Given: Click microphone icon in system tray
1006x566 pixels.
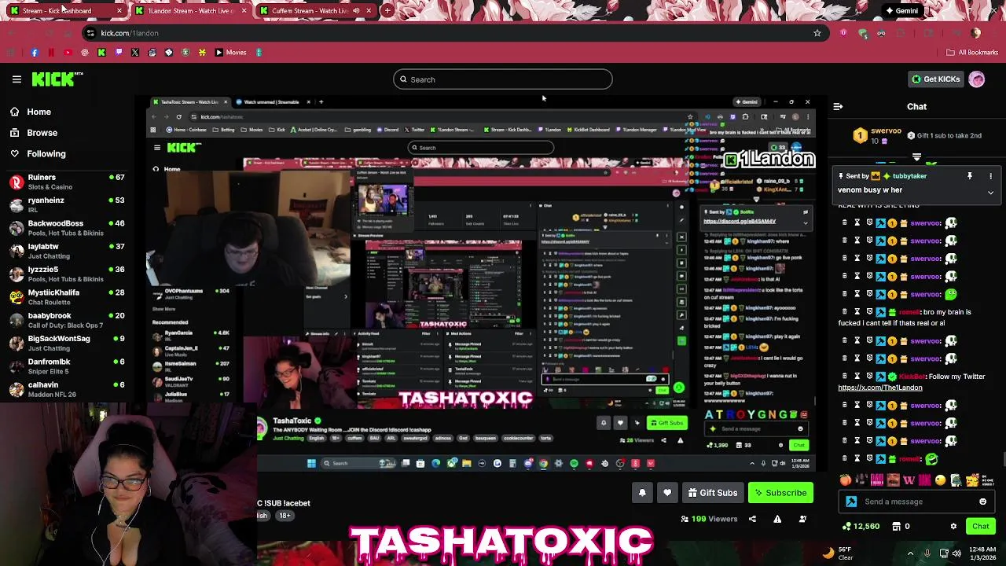Looking at the screenshot, I should [x=927, y=553].
